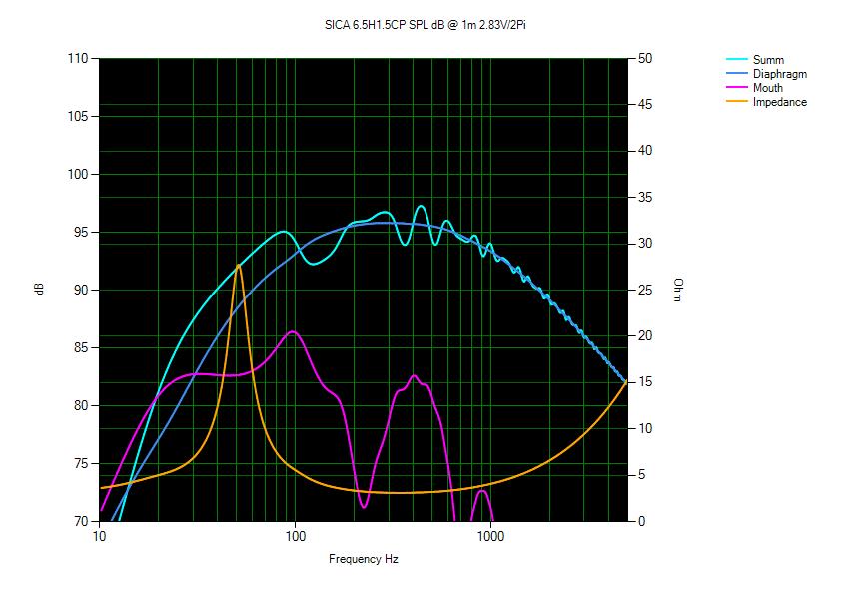Select the Diaphragm legend label
This screenshot has height=589, width=852.
point(779,74)
